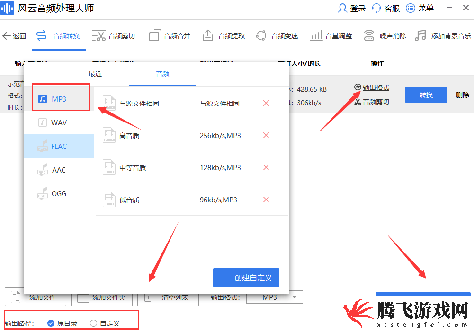Click the 音频变速 circular icon
The width and height of the screenshot is (474, 331).
pos(261,35)
